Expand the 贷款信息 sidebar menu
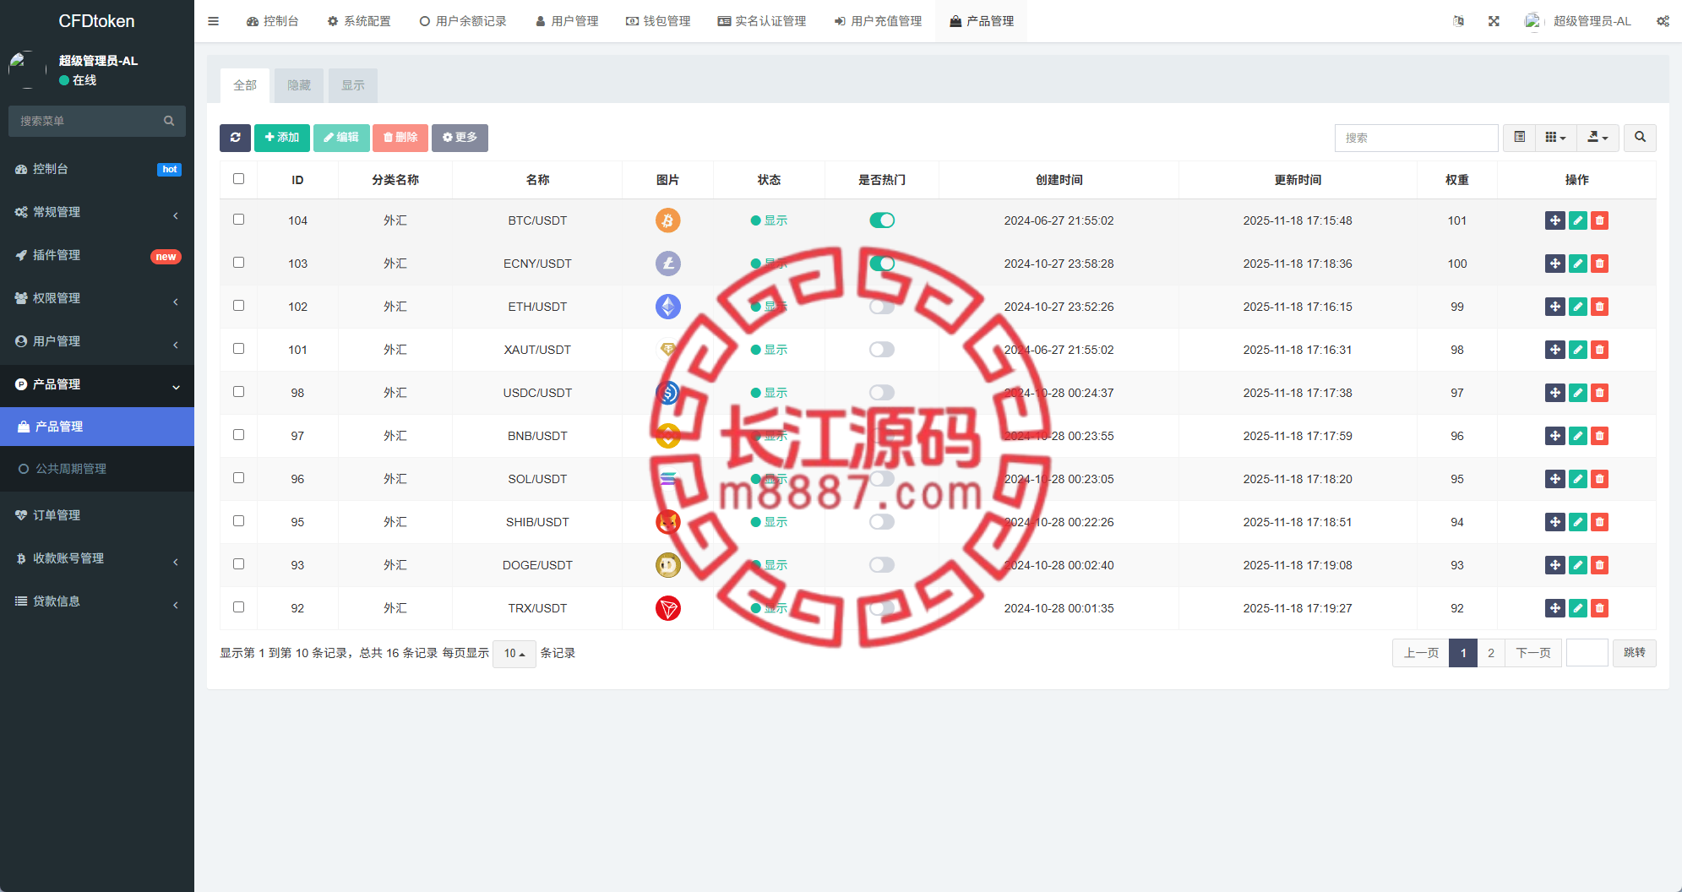The width and height of the screenshot is (1682, 892). (97, 601)
